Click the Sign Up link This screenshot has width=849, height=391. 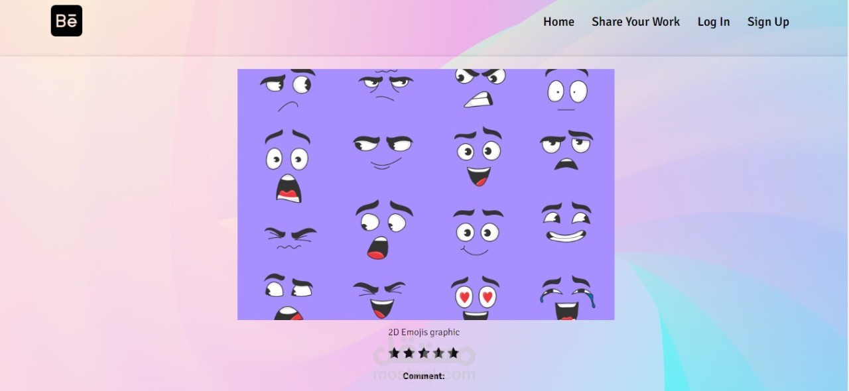(x=768, y=22)
